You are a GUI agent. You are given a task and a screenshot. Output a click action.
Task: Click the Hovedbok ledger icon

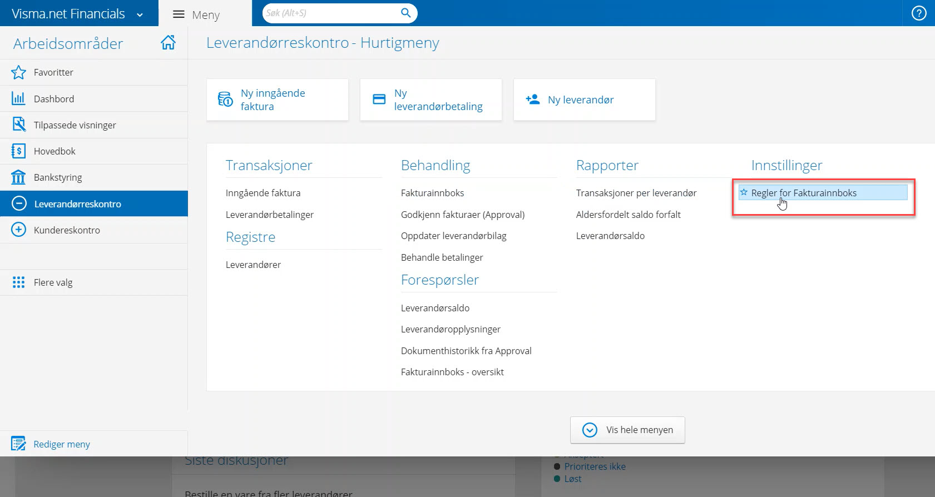[x=18, y=151]
